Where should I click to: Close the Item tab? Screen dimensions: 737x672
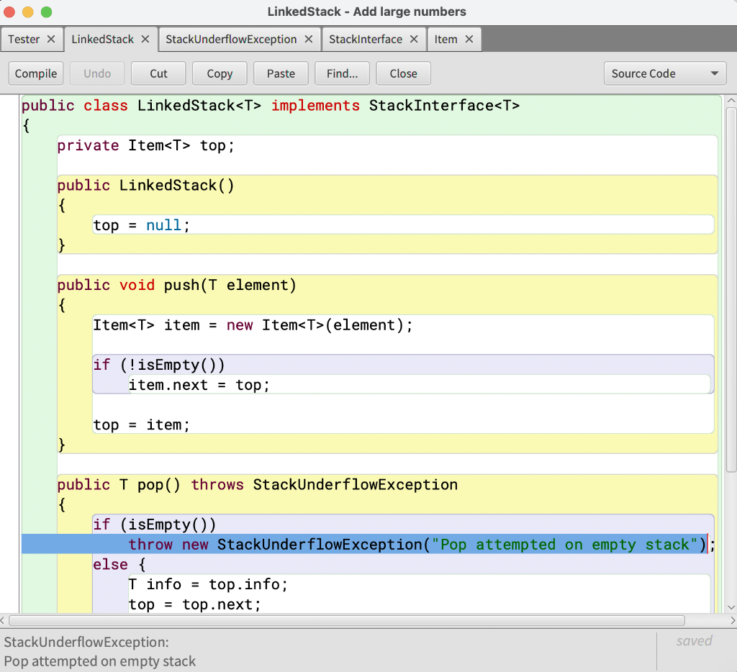[469, 39]
